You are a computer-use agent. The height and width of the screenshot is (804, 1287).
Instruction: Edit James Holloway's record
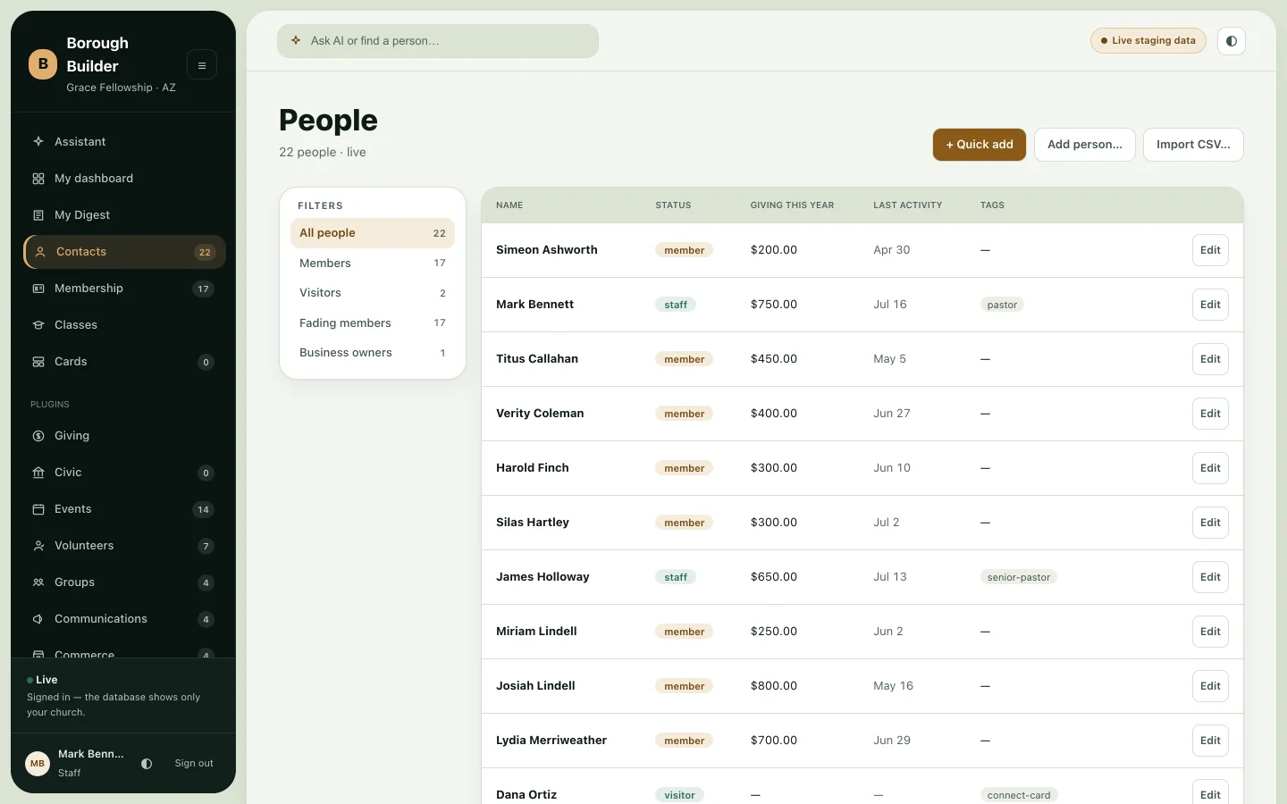(1210, 577)
